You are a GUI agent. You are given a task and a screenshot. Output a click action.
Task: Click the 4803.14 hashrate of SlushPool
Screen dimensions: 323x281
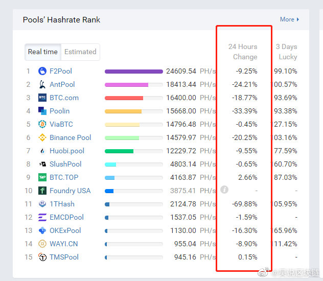coord(183,164)
